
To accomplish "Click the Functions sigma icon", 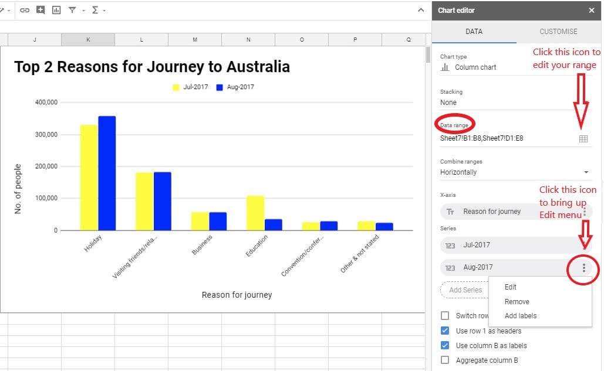I will pos(95,10).
